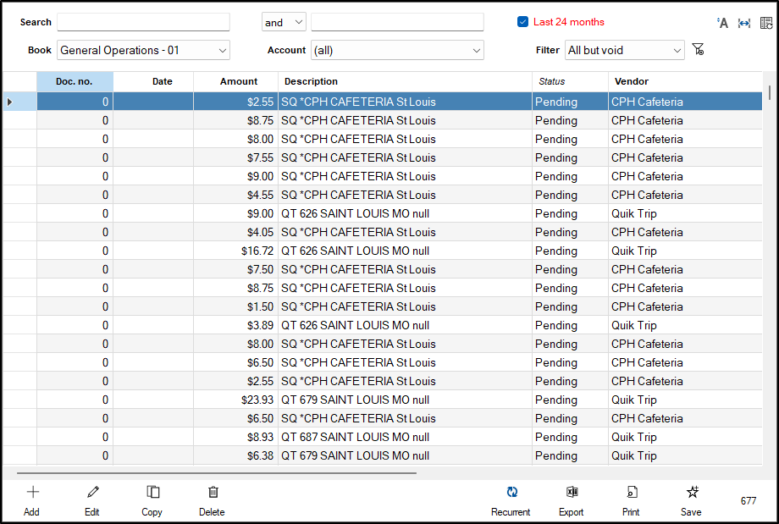779x524 pixels.
Task: Click the Save star icon
Action: [x=691, y=492]
